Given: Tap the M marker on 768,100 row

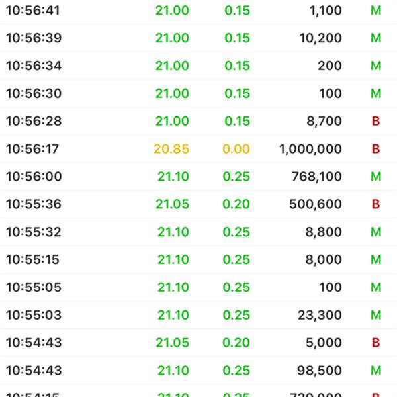Looking at the screenshot, I should click(376, 177).
